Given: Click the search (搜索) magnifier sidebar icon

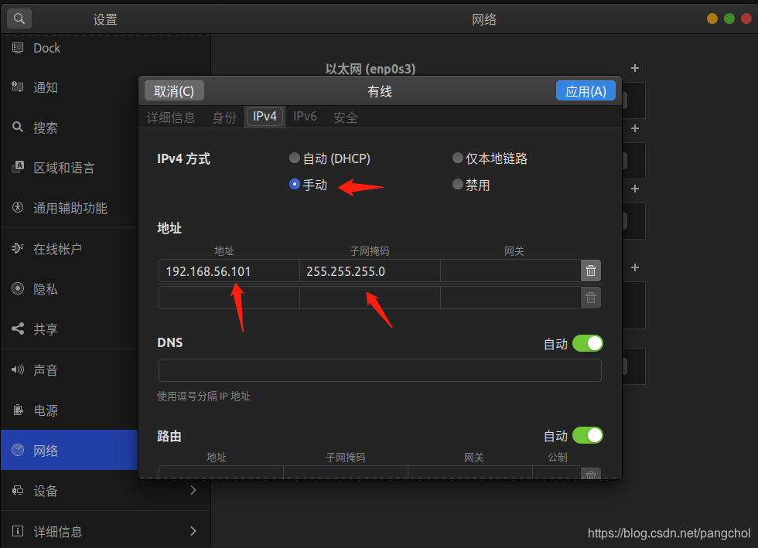Looking at the screenshot, I should (x=18, y=127).
